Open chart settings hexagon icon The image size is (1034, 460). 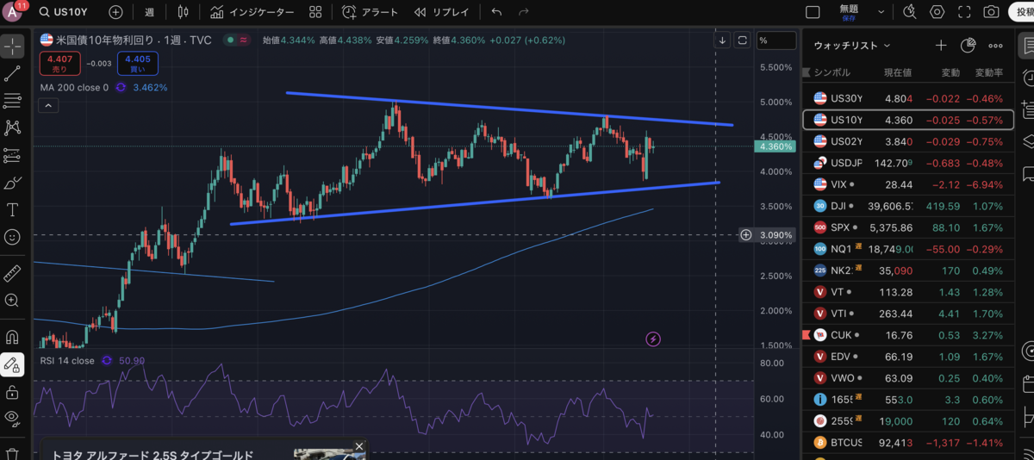tap(937, 12)
